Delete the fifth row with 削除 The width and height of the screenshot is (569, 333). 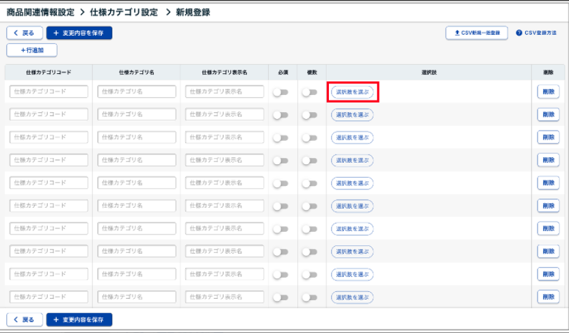coord(548,183)
